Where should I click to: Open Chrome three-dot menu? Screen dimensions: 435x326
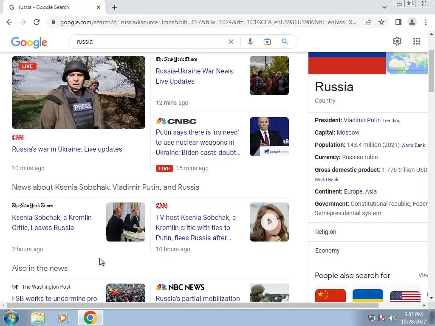tap(426, 22)
